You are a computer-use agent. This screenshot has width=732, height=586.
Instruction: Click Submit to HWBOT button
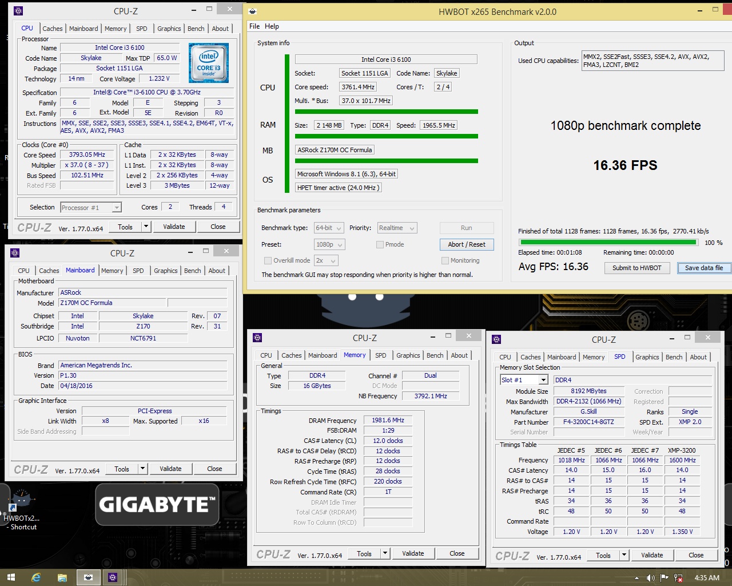coord(637,268)
